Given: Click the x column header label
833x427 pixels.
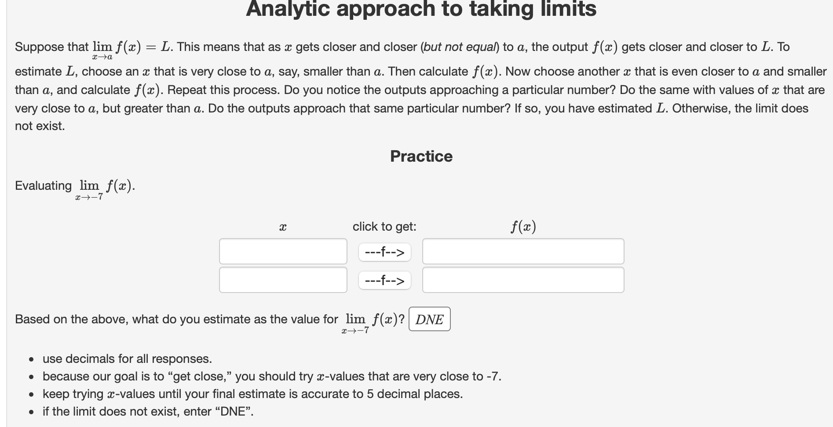Looking at the screenshot, I should coord(283,227).
